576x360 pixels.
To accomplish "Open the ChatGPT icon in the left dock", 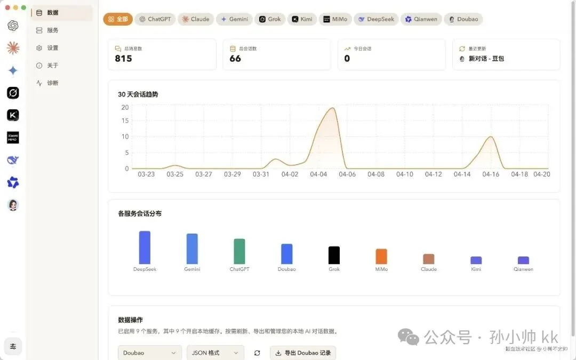I will (x=13, y=26).
